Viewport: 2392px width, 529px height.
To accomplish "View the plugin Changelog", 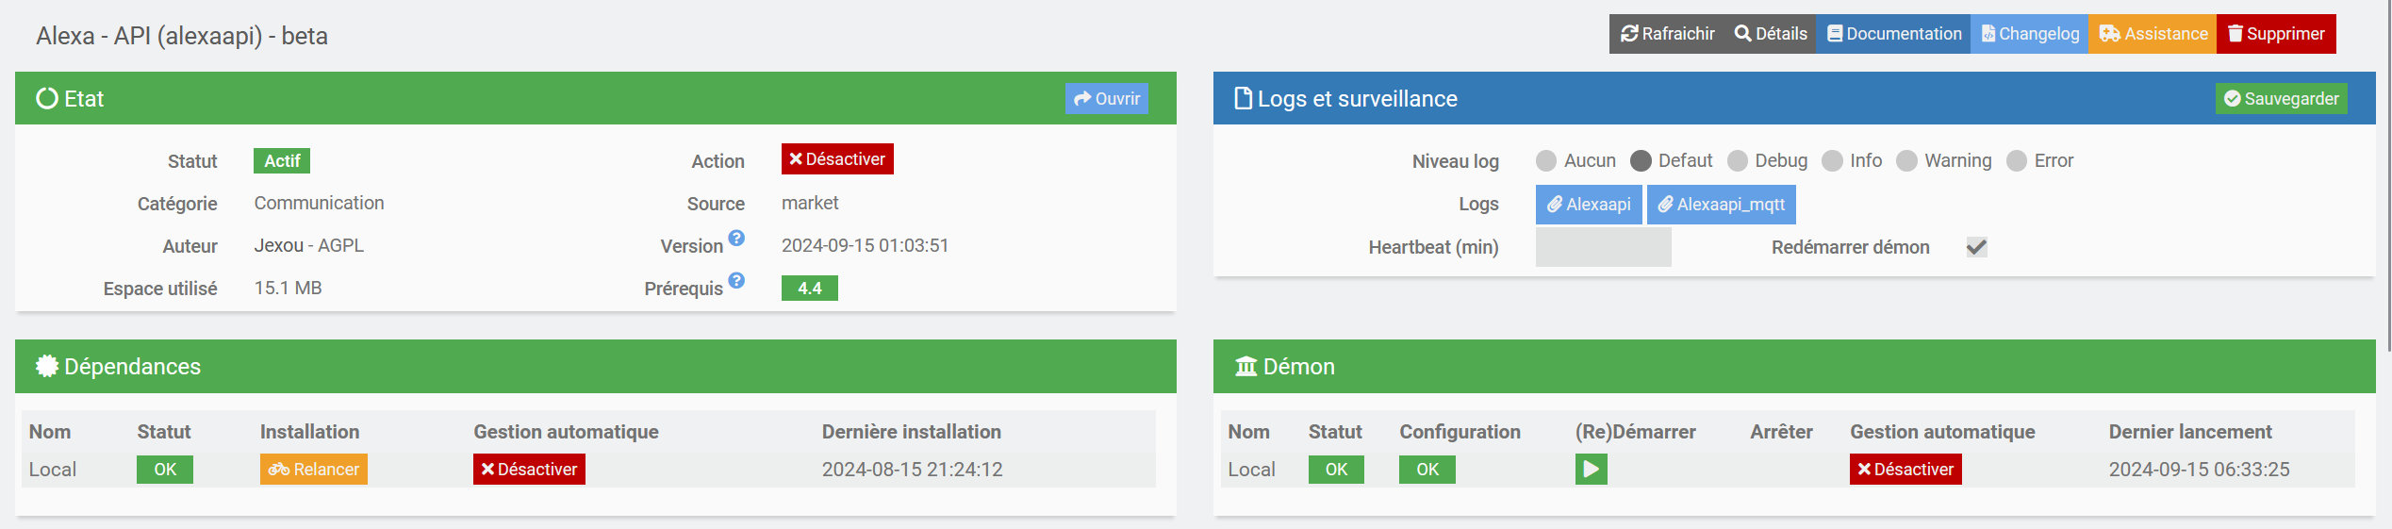I will [2029, 34].
